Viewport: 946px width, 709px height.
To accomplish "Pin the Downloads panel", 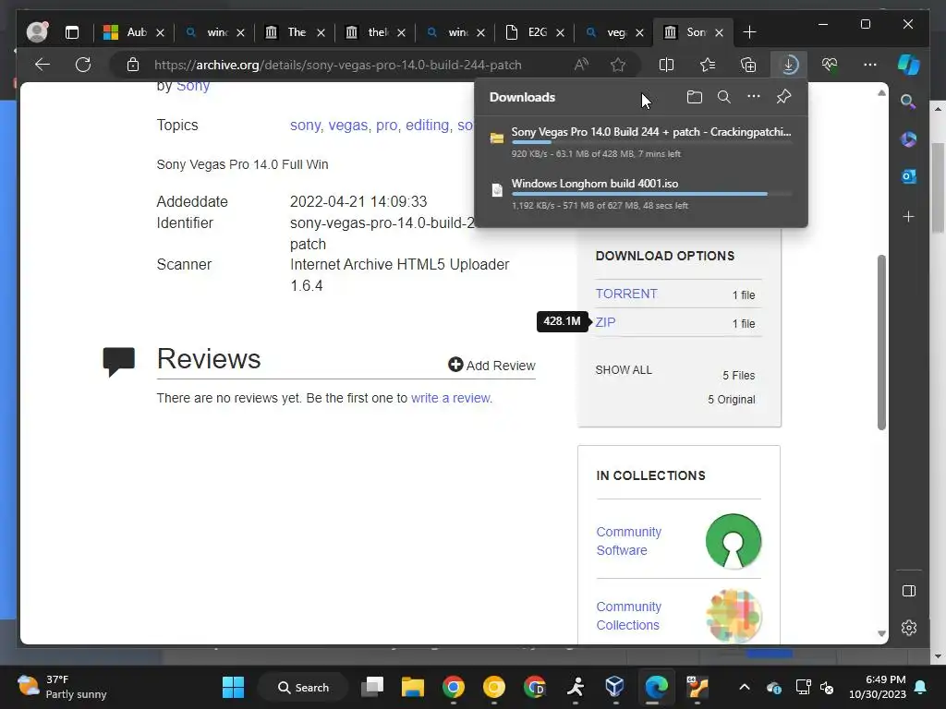I will click(783, 96).
